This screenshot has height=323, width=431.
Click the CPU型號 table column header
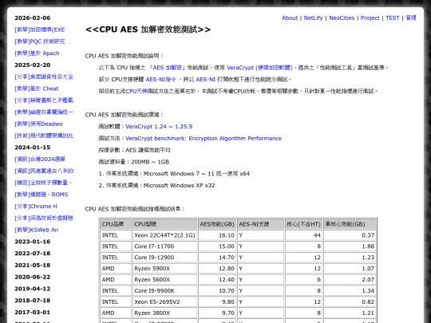pos(164,224)
